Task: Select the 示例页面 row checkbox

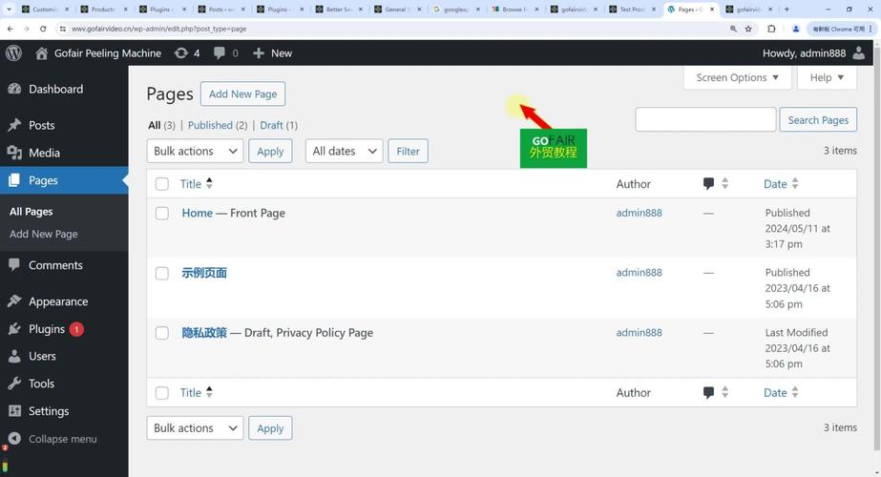Action: pos(162,274)
